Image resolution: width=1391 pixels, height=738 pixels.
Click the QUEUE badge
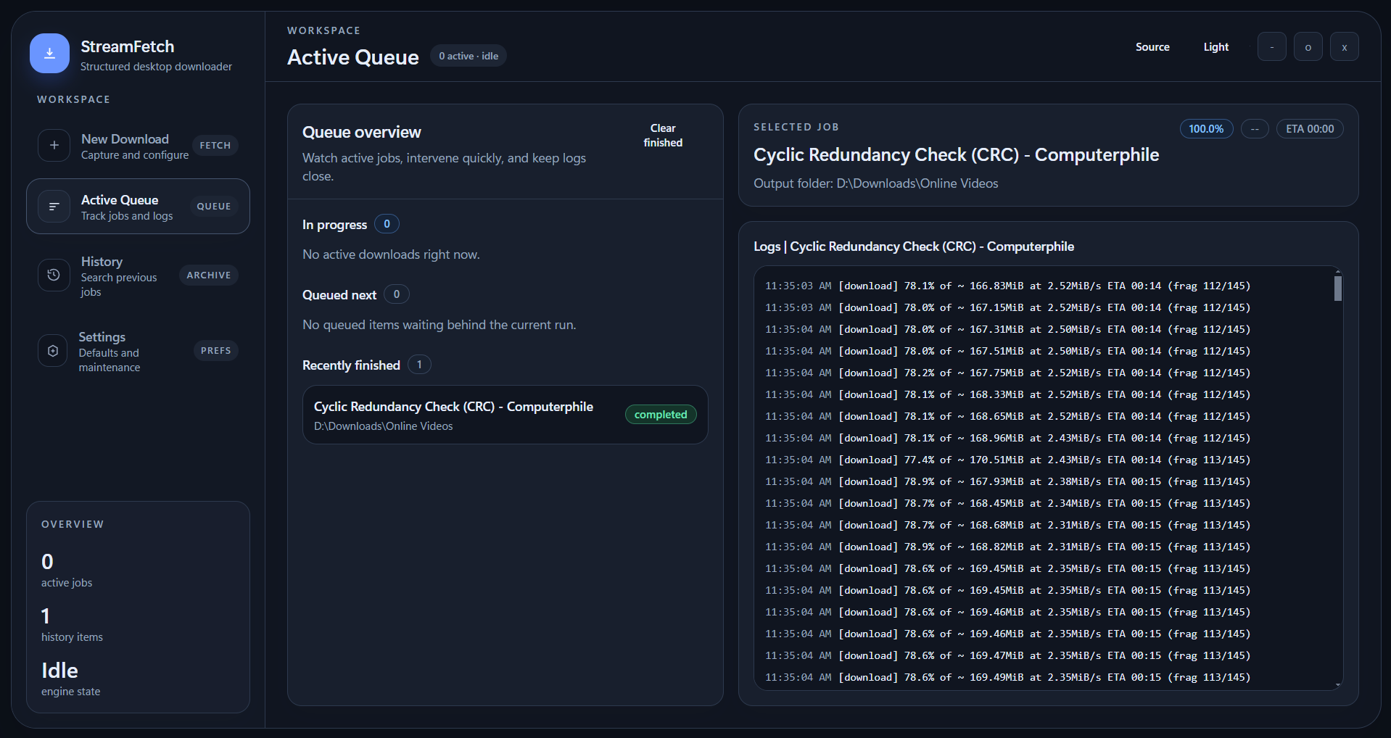214,207
